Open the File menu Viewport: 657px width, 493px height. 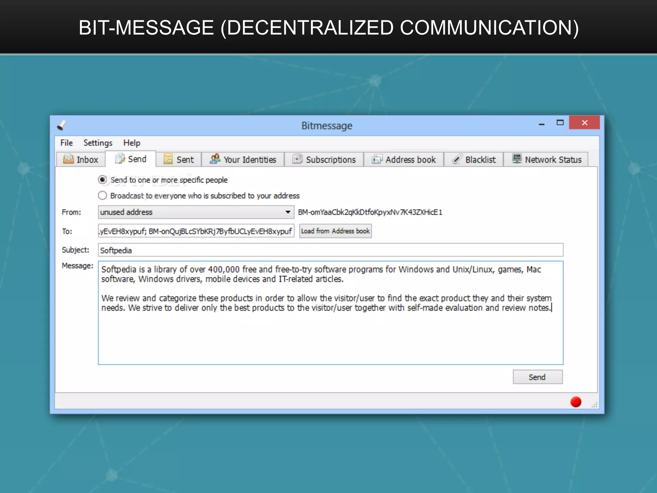pyautogui.click(x=66, y=143)
